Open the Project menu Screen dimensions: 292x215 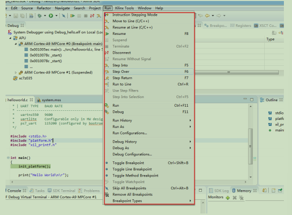pyautogui.click(x=95, y=8)
